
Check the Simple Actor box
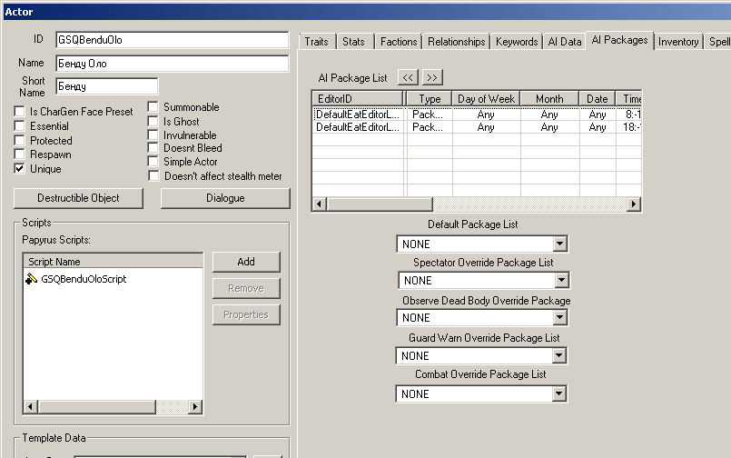(153, 162)
